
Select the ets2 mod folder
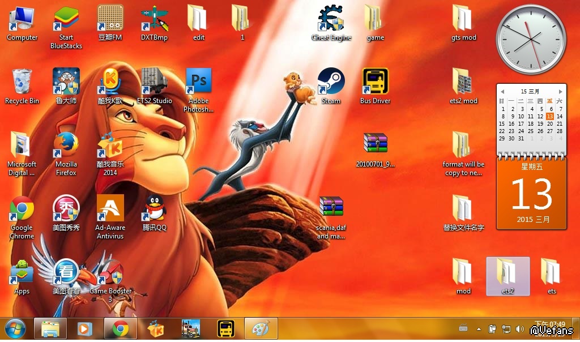click(x=463, y=87)
